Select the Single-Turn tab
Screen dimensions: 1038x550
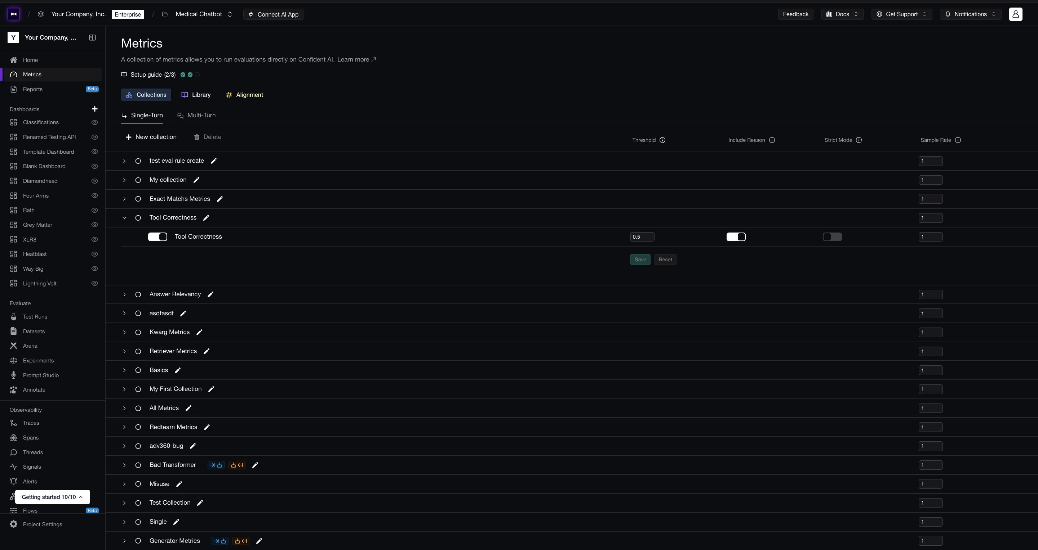click(x=142, y=116)
